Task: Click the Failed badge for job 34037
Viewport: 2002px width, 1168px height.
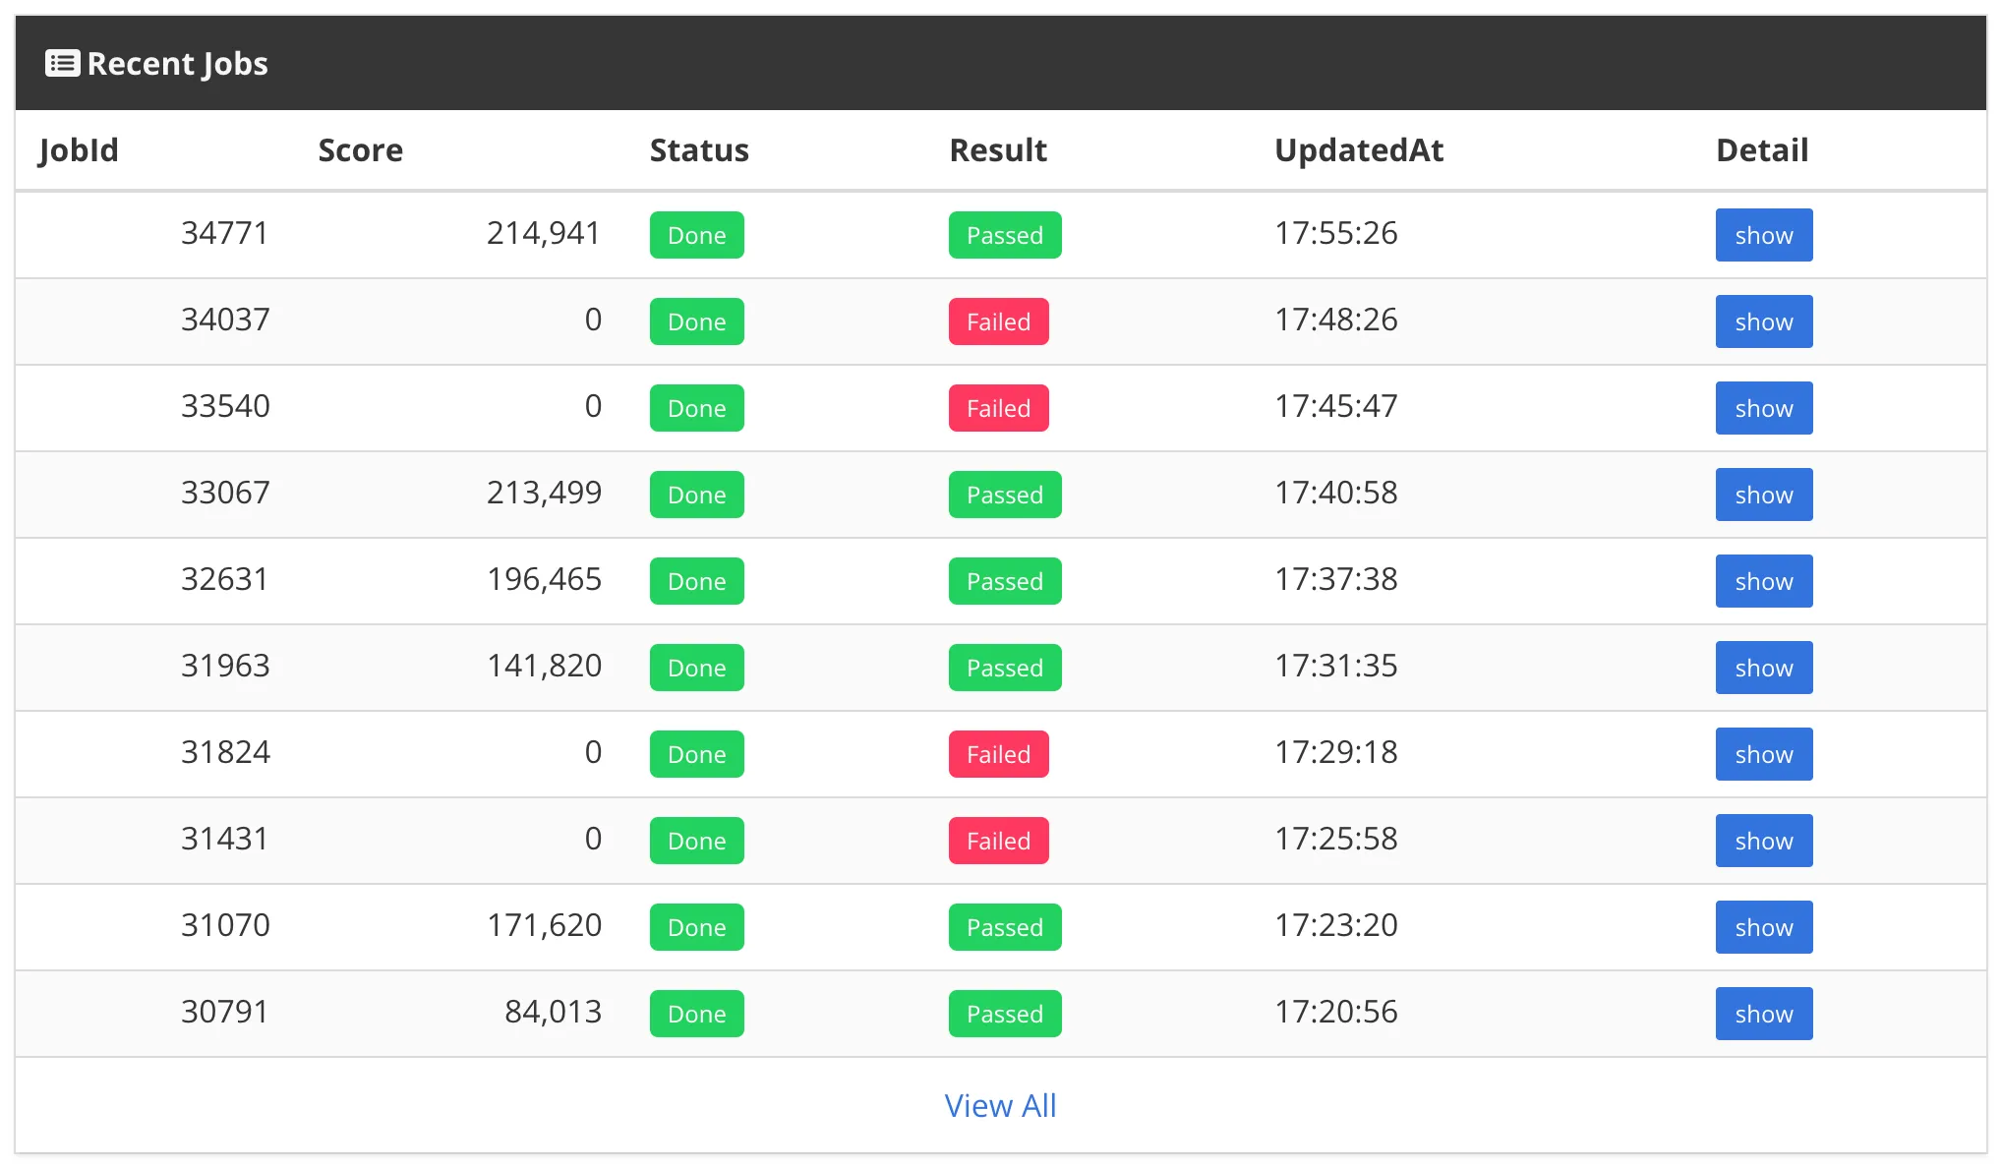Action: (998, 321)
